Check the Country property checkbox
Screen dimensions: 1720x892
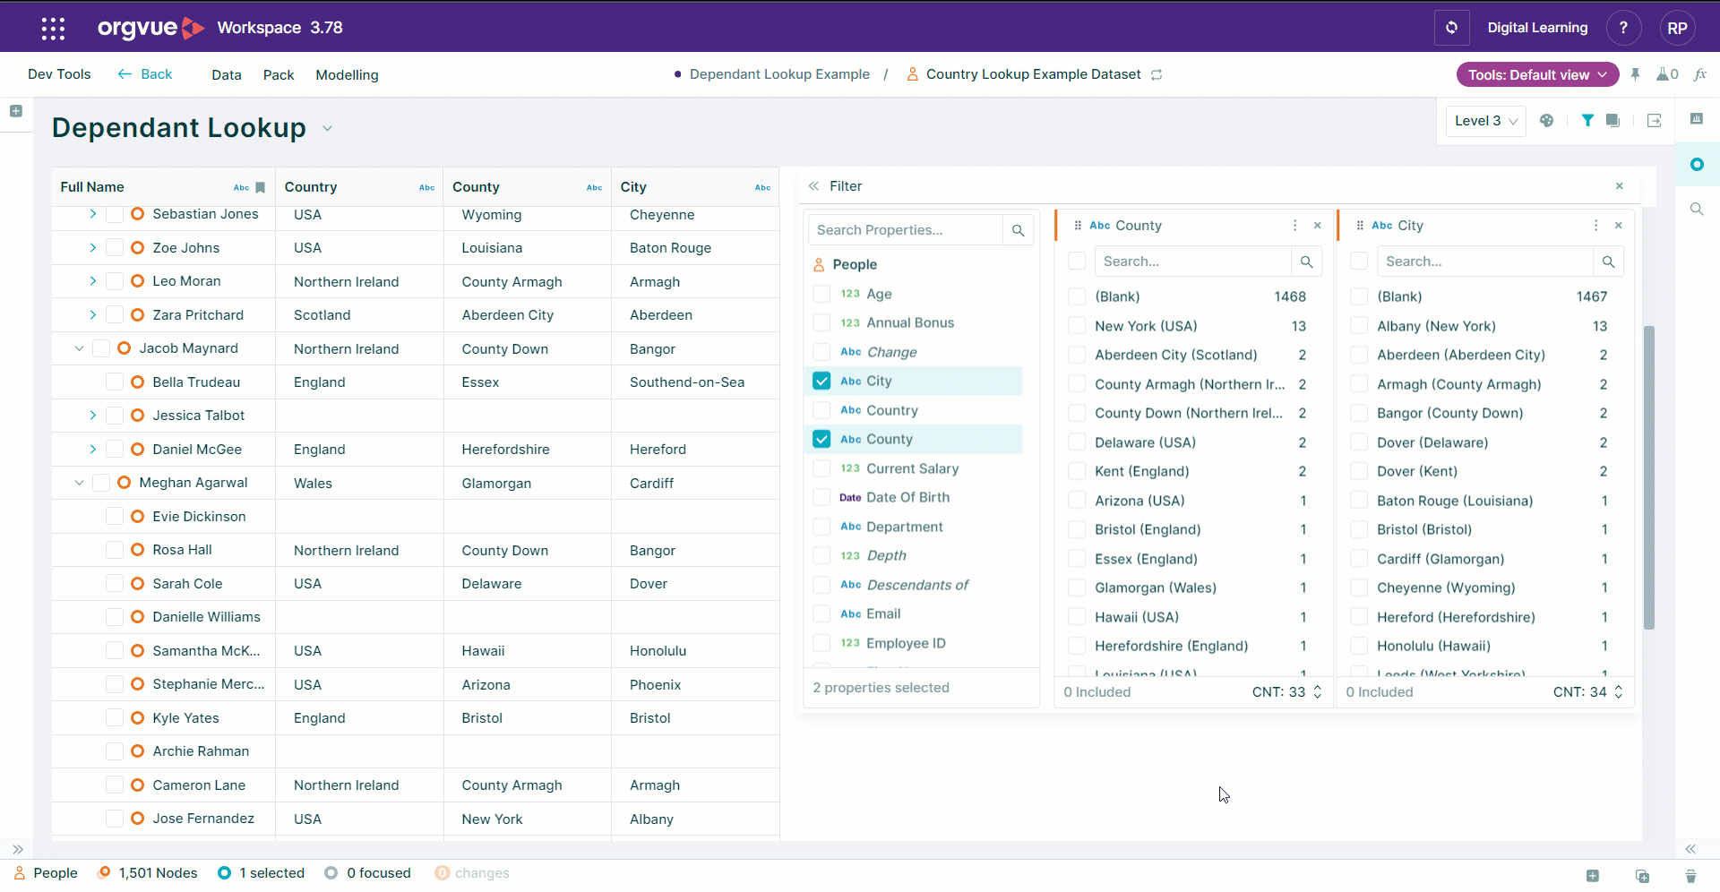(x=821, y=410)
